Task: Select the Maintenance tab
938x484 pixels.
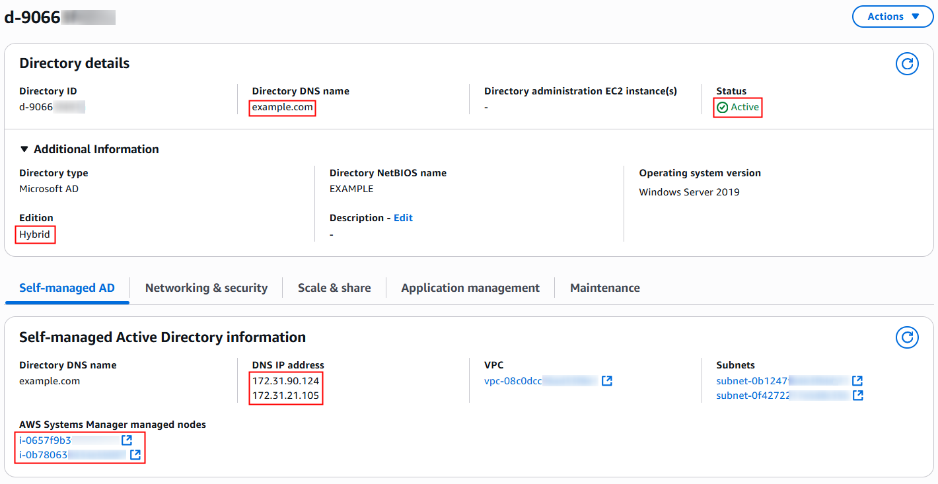Action: click(x=604, y=288)
